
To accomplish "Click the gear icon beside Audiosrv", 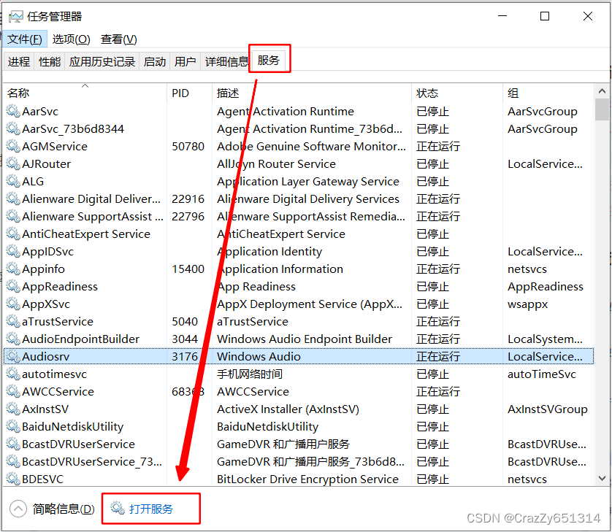I will pyautogui.click(x=13, y=356).
